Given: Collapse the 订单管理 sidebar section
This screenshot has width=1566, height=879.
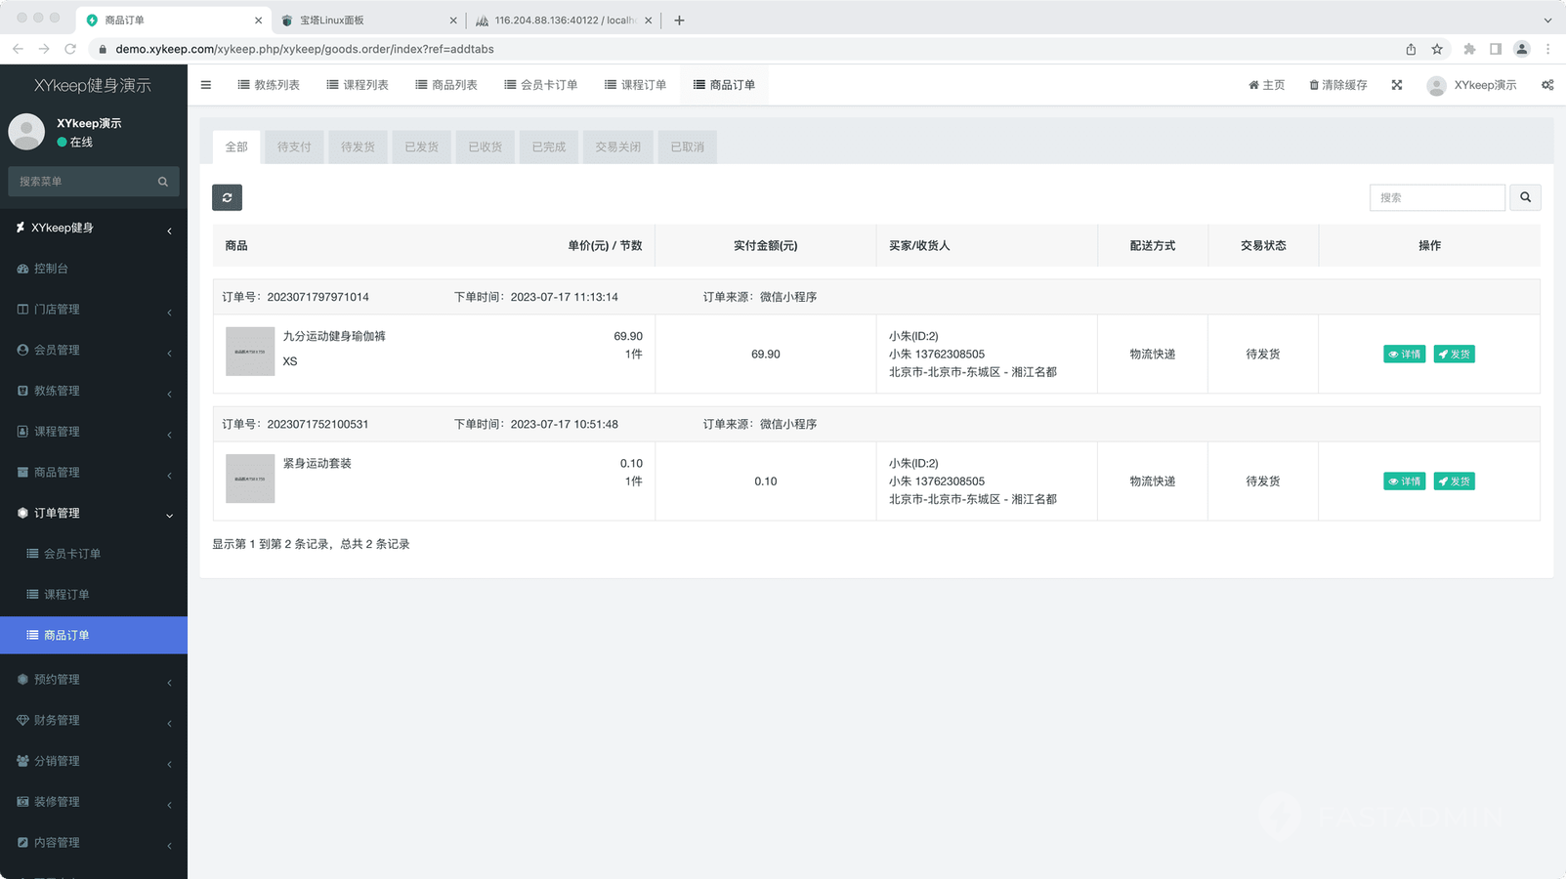Looking at the screenshot, I should pos(93,513).
